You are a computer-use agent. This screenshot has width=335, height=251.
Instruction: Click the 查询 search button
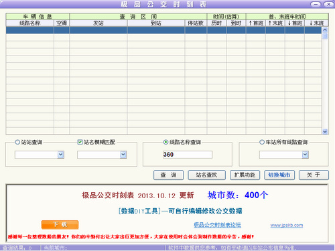[x=168, y=175]
